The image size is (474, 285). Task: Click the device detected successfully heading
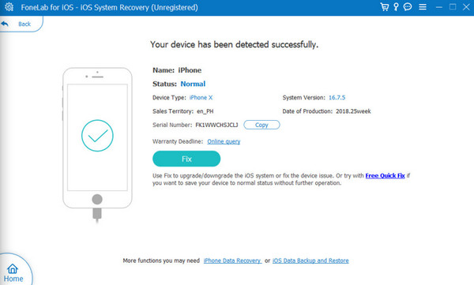click(235, 44)
